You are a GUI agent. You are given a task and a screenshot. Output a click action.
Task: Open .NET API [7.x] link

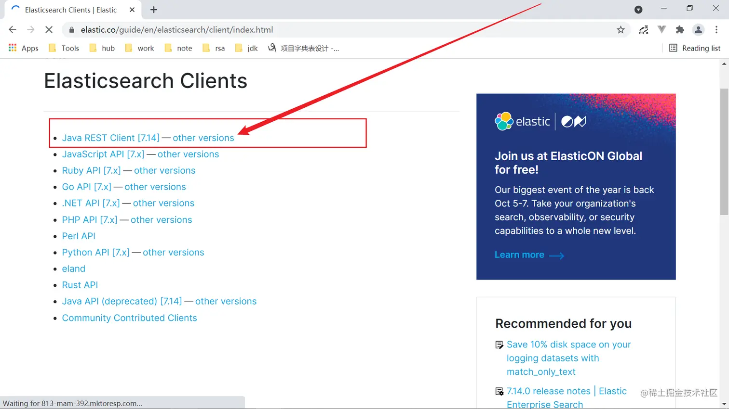pos(91,203)
